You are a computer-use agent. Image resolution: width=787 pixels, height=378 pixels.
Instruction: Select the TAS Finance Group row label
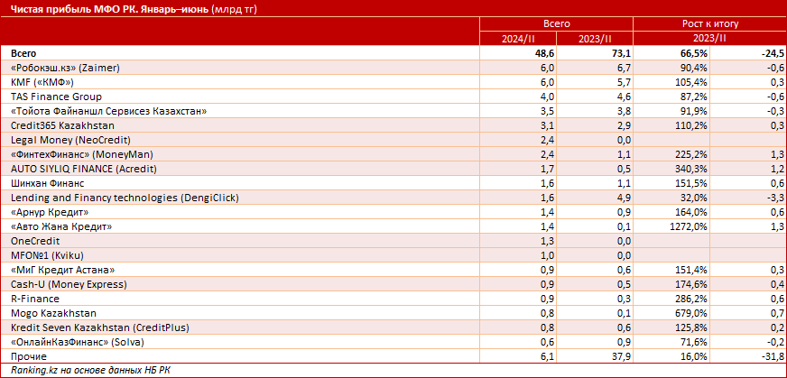[56, 97]
